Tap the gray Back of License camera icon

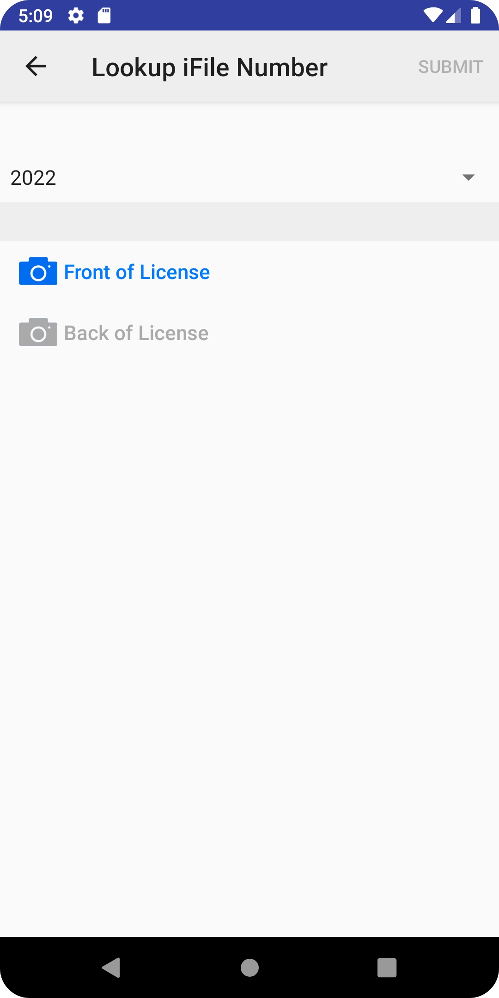click(38, 332)
